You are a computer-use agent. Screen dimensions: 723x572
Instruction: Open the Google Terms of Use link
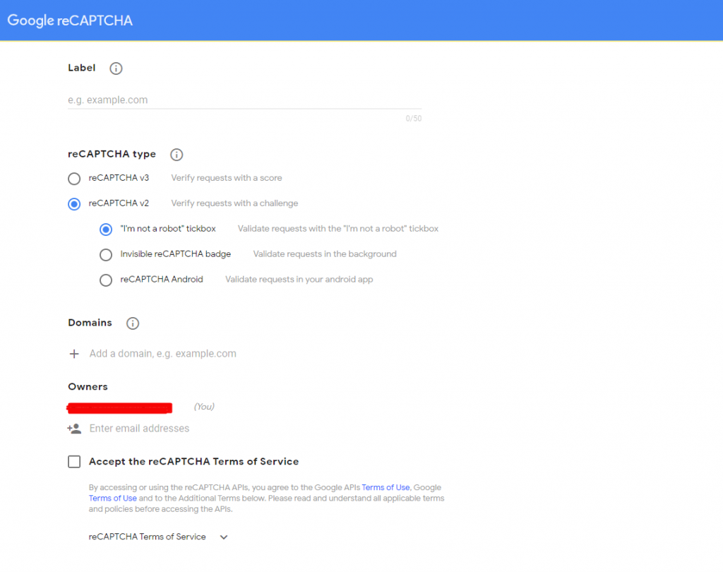[112, 498]
